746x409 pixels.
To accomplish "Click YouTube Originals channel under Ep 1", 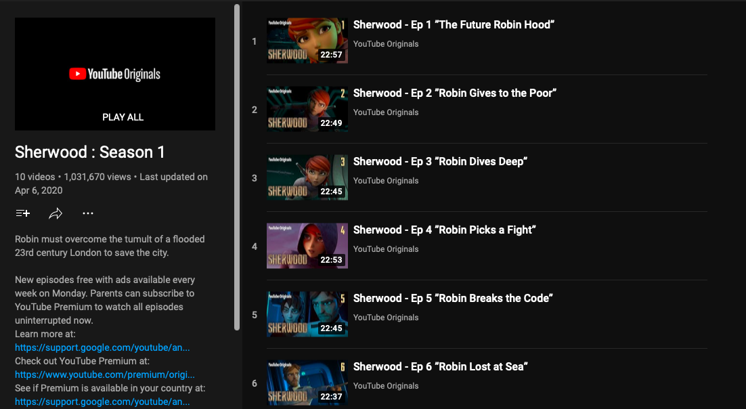I will point(386,44).
